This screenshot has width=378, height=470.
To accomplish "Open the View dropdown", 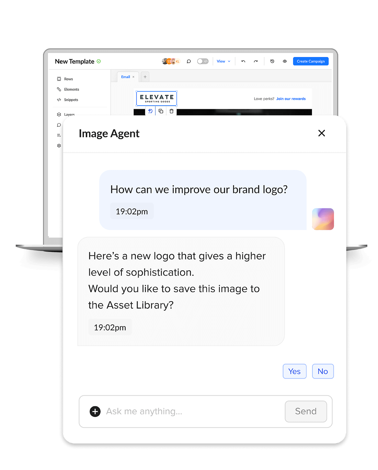I will 223,61.
